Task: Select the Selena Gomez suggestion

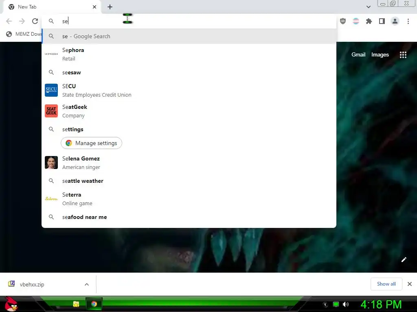Action: [189, 162]
